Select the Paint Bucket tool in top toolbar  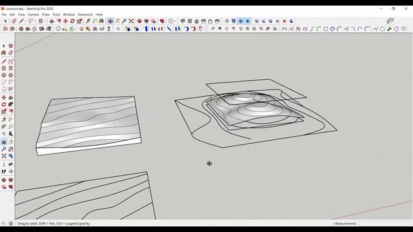(101, 21)
